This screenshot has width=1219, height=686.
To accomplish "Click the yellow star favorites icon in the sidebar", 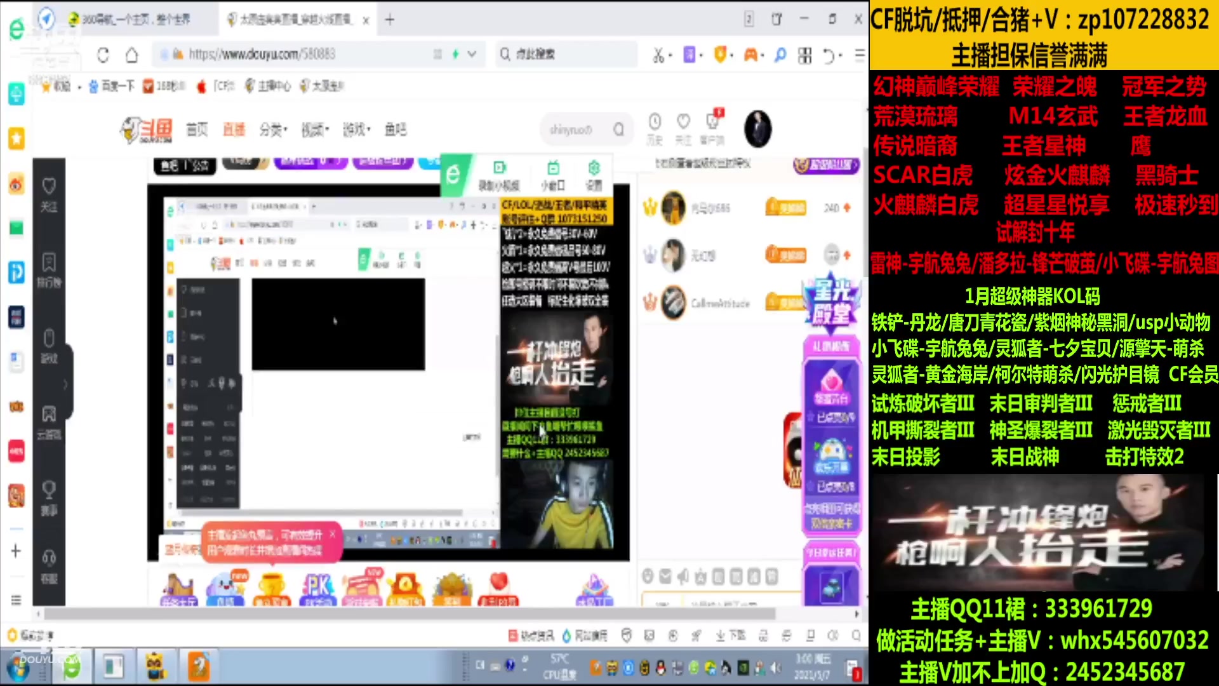I will pyautogui.click(x=17, y=138).
